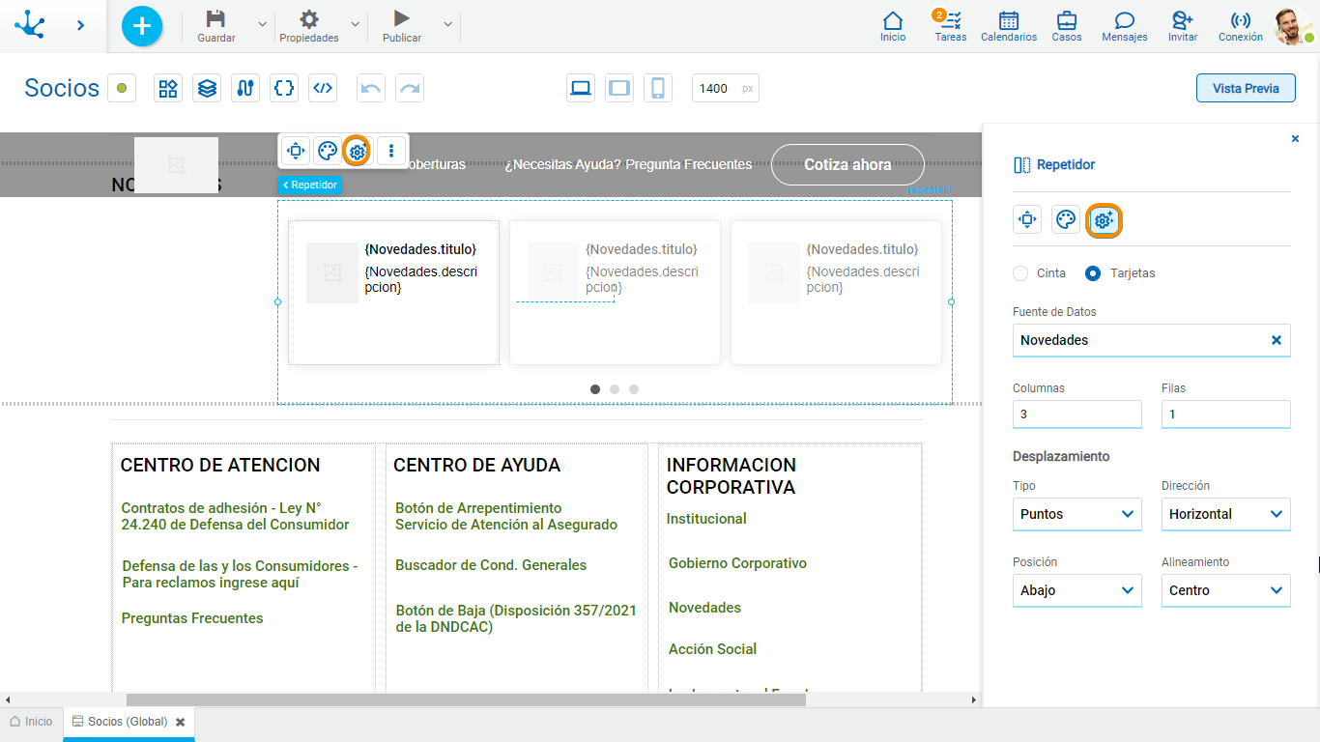
Task: Open layout tab in Repetidor panel
Action: (1027, 220)
